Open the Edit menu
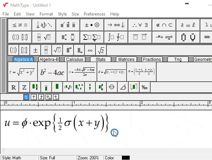 pos(17,14)
